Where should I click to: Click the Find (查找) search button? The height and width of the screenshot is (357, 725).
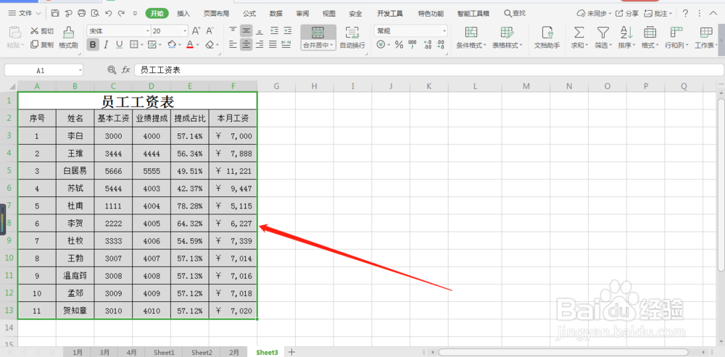pos(515,13)
